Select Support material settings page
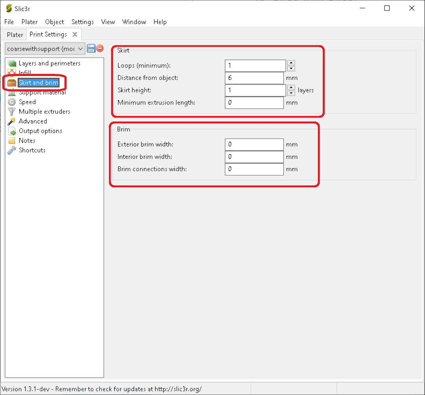Image resolution: width=425 pixels, height=395 pixels. click(x=42, y=93)
